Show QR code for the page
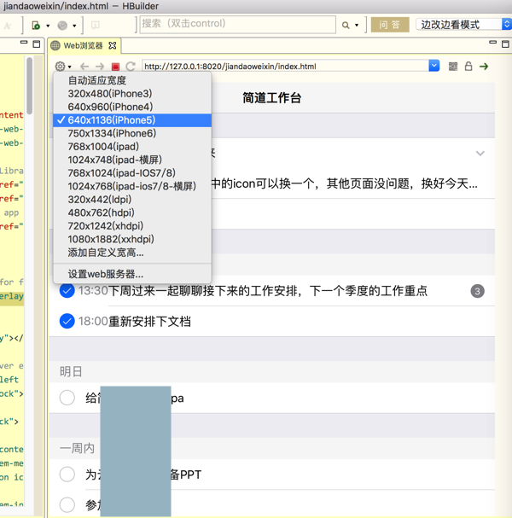This screenshot has width=512, height=518. pyautogui.click(x=453, y=67)
